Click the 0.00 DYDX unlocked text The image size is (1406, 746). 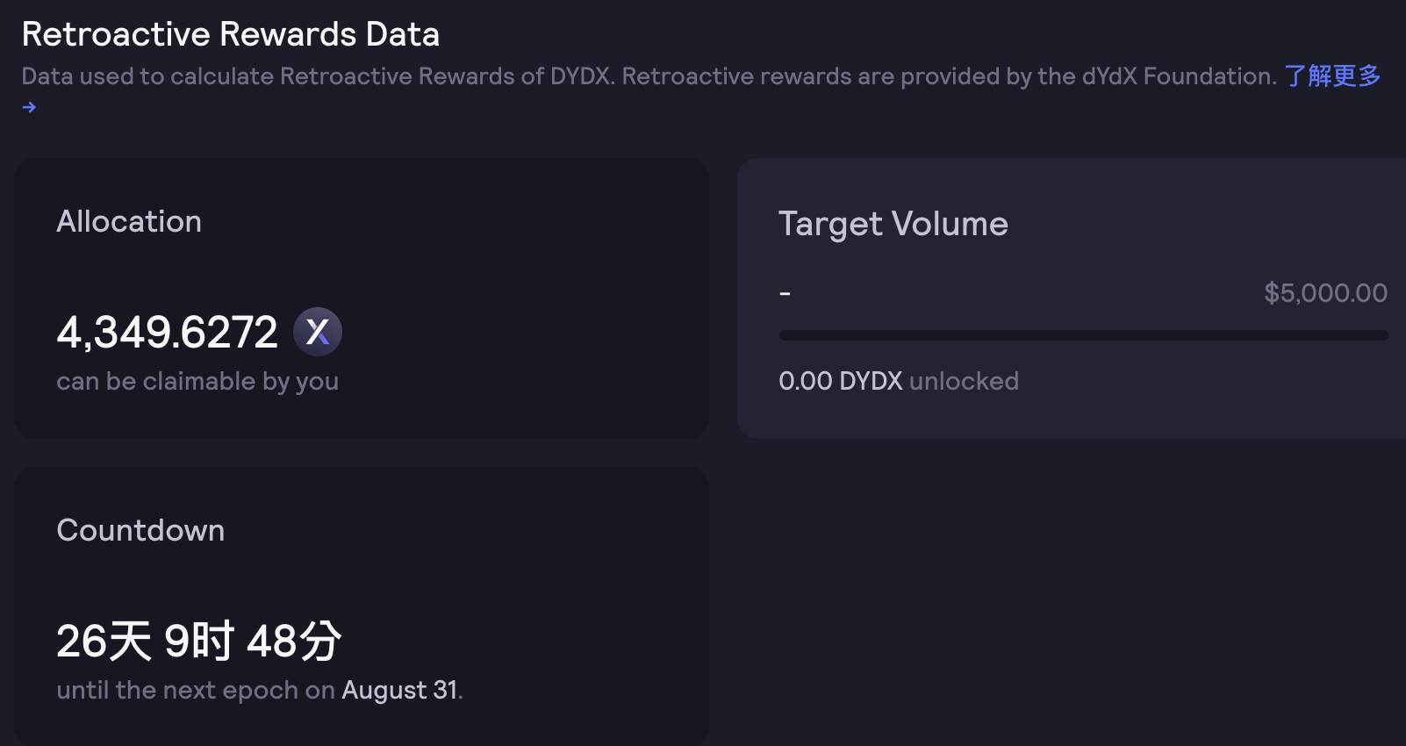[x=899, y=381]
